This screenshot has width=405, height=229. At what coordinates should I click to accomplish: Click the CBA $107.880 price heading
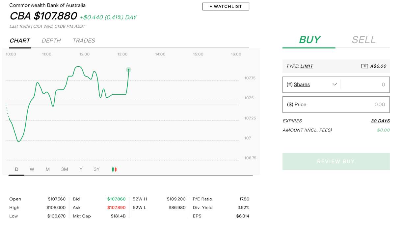43,16
